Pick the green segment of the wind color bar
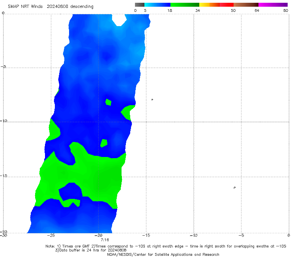The height and width of the screenshot is (257, 292). point(185,5)
